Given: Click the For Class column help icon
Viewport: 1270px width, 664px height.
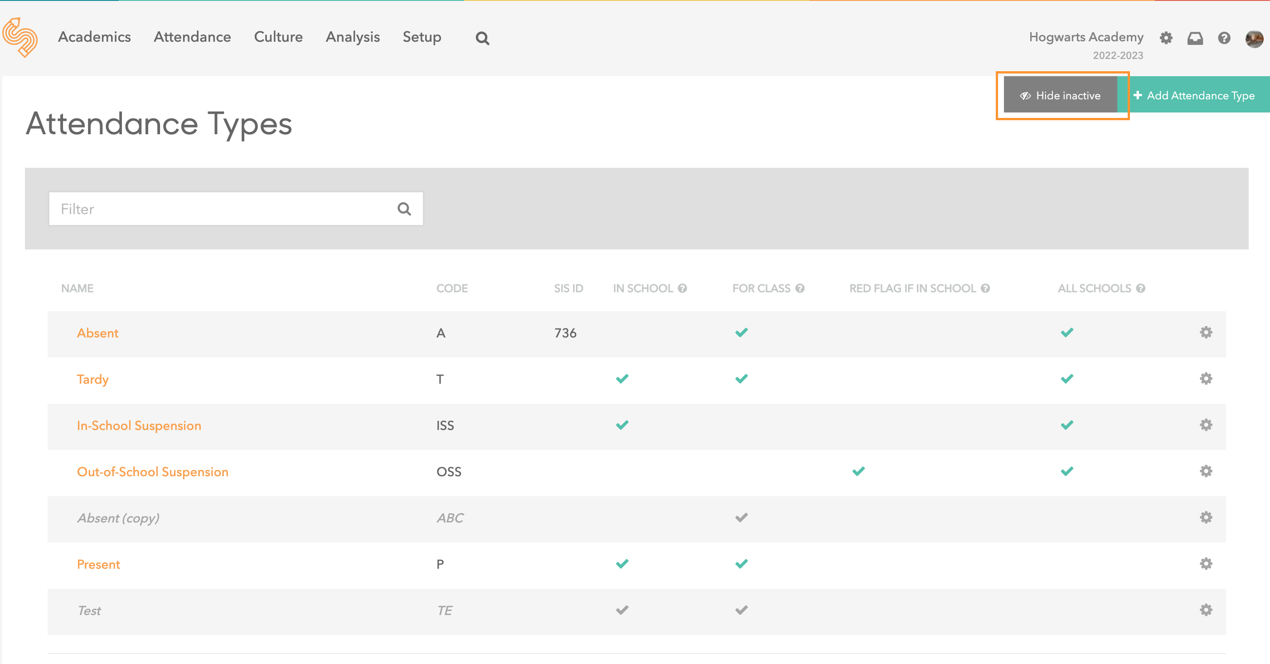Looking at the screenshot, I should click(800, 288).
